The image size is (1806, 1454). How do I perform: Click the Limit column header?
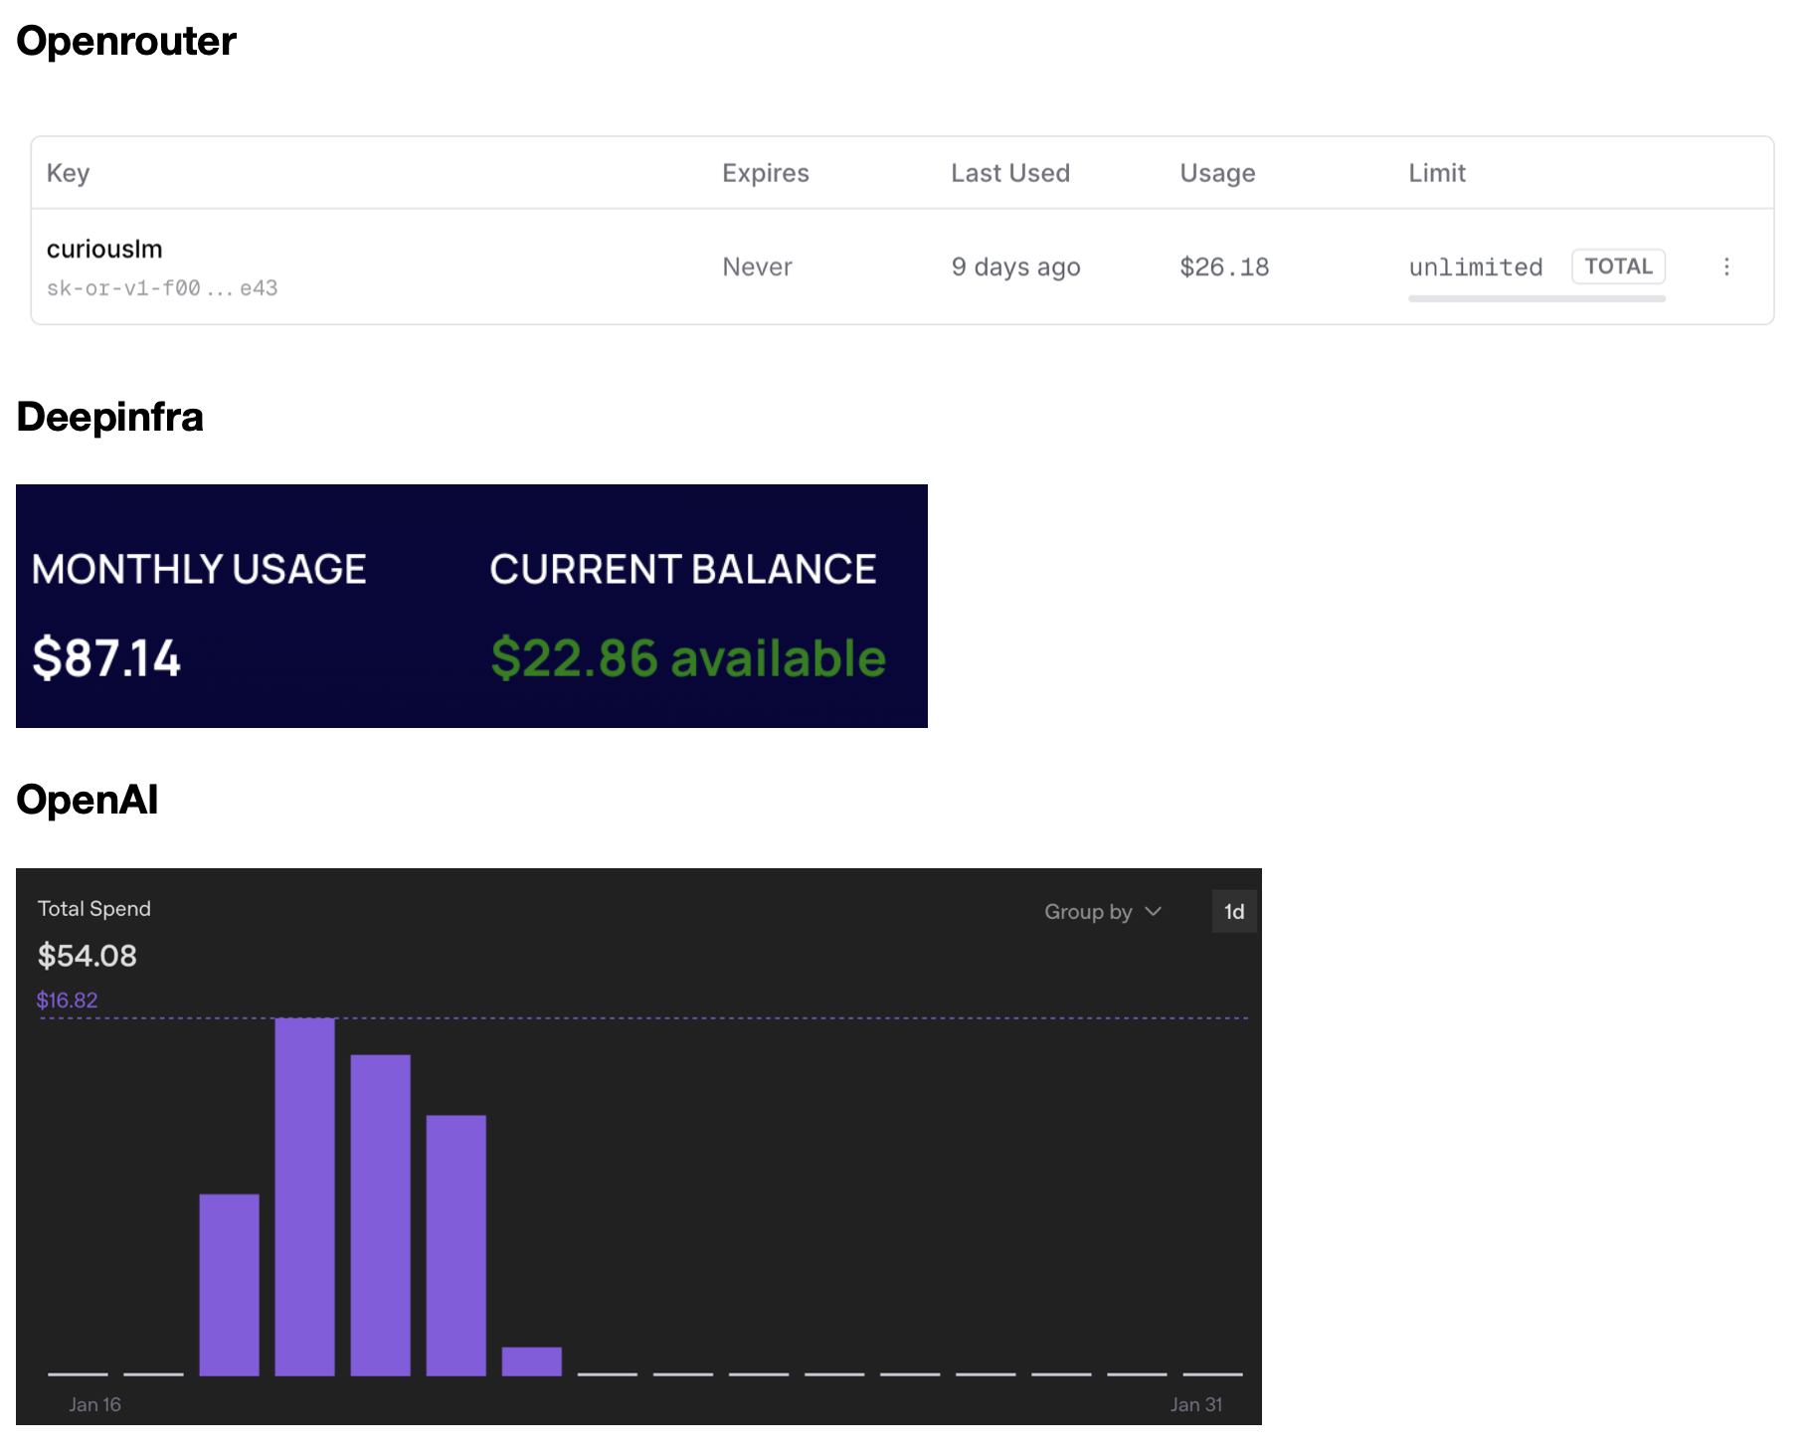pyautogui.click(x=1437, y=173)
